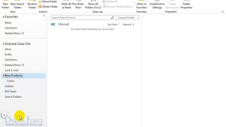Open the Drafts folder
The width and height of the screenshot is (226, 127).
click(8, 54)
